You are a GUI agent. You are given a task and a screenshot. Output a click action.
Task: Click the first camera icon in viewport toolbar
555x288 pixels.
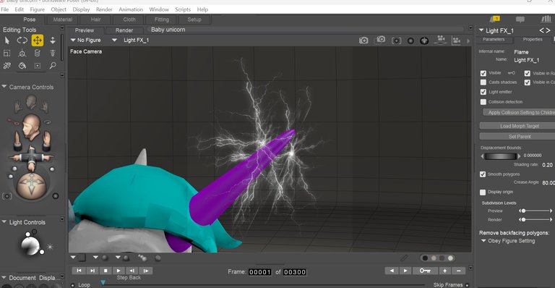click(363, 41)
